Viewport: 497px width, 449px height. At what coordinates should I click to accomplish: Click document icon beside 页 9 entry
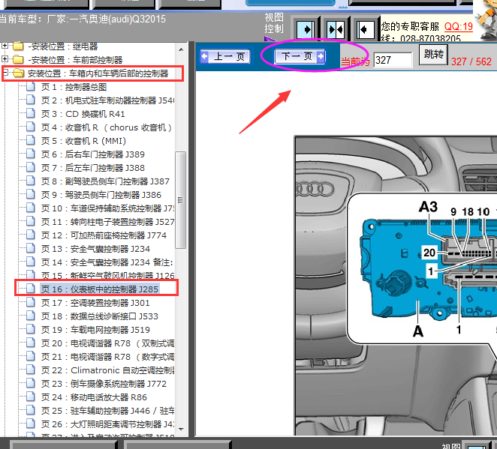[x=31, y=194]
